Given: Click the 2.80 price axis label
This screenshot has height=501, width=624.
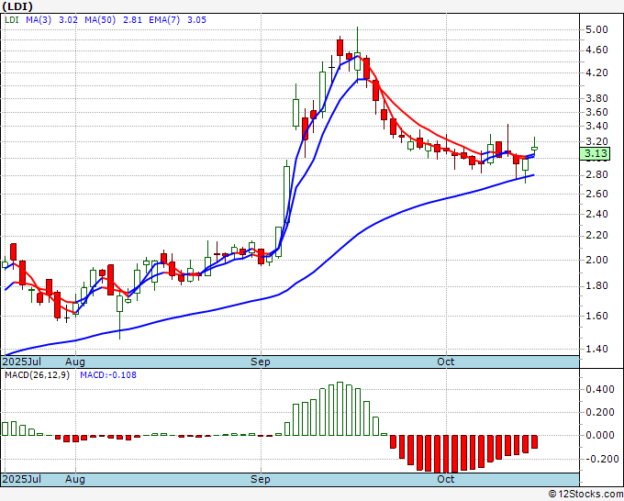Looking at the screenshot, I should 596,174.
